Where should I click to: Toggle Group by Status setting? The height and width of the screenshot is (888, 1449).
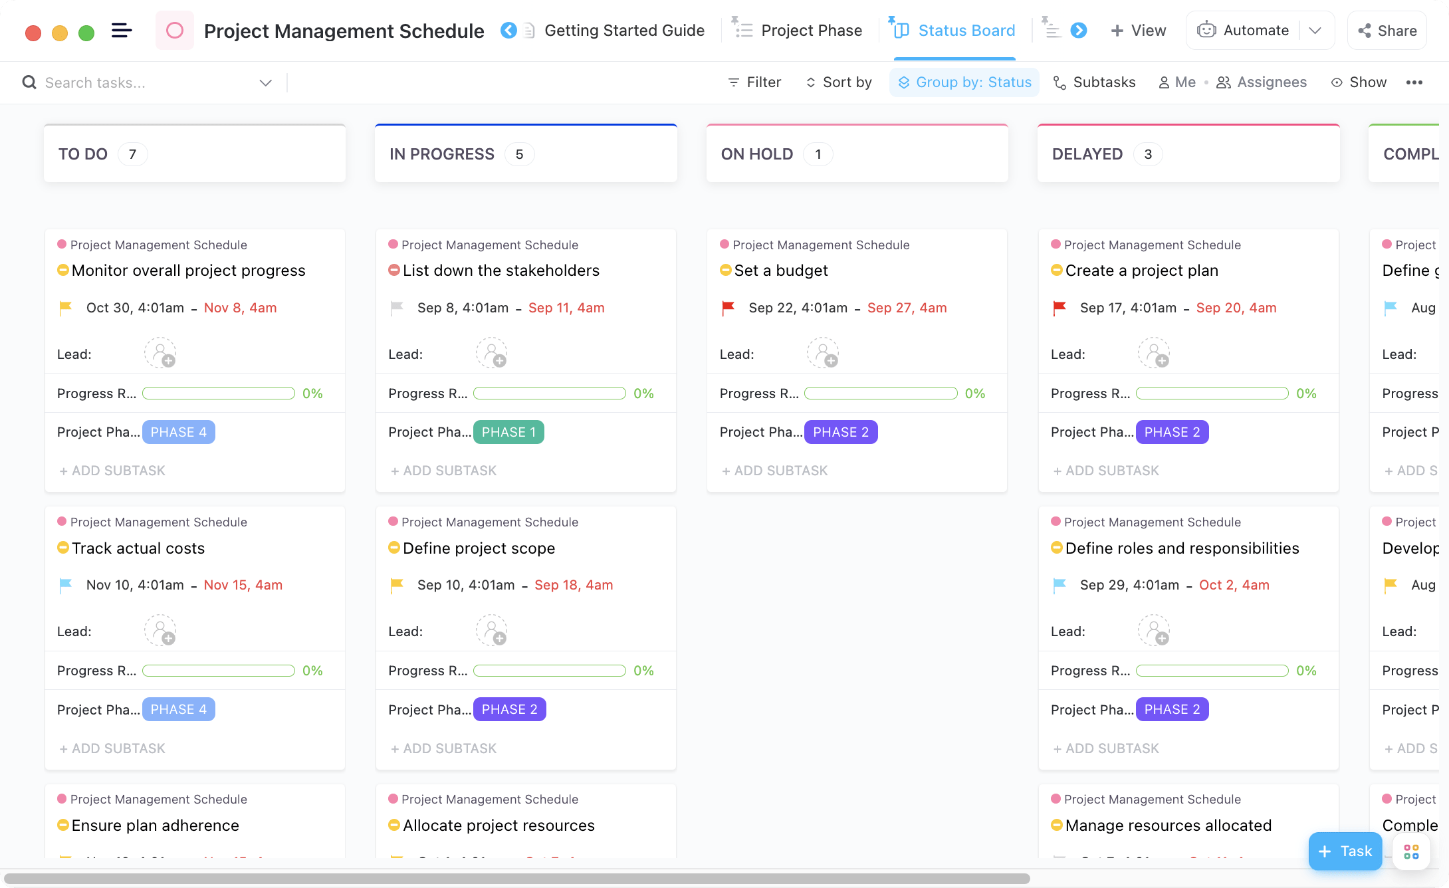click(964, 82)
